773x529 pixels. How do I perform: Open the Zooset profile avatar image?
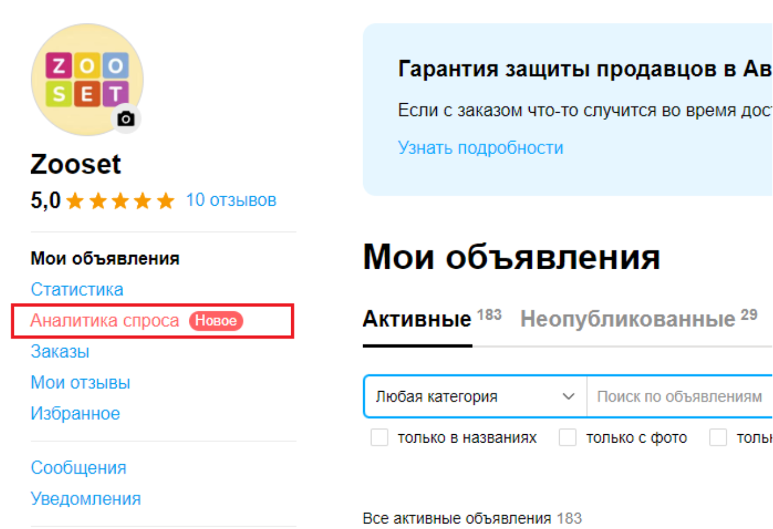click(87, 80)
